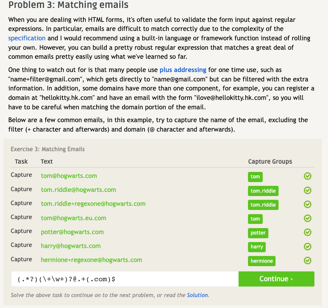The image size is (328, 308).
Task: Click the 'potter' capture group badge
Action: (258, 233)
